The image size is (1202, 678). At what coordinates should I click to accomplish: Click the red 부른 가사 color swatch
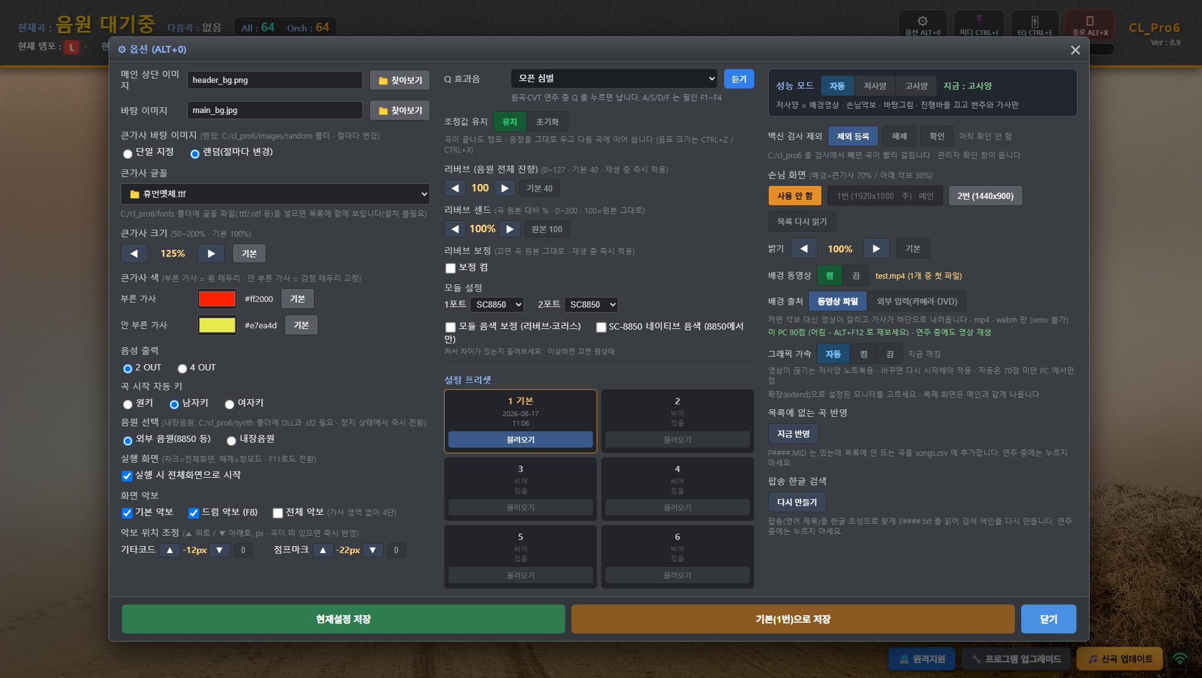tap(217, 299)
